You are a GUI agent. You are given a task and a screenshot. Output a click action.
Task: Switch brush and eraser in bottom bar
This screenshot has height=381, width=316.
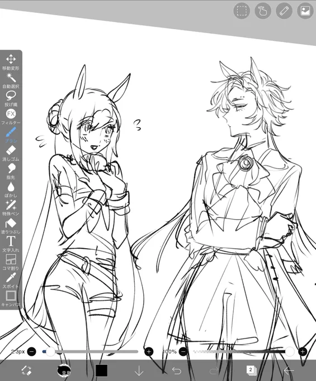[26, 370]
